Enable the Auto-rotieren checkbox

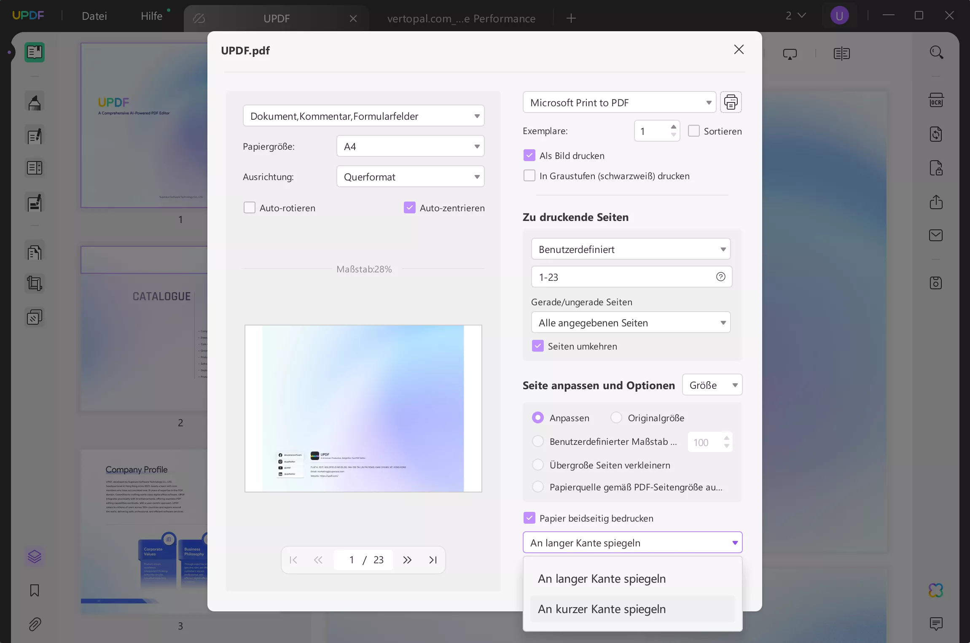(x=250, y=208)
